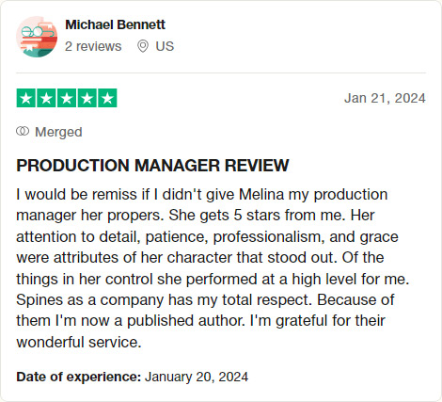Click the third green rating star

tap(67, 98)
